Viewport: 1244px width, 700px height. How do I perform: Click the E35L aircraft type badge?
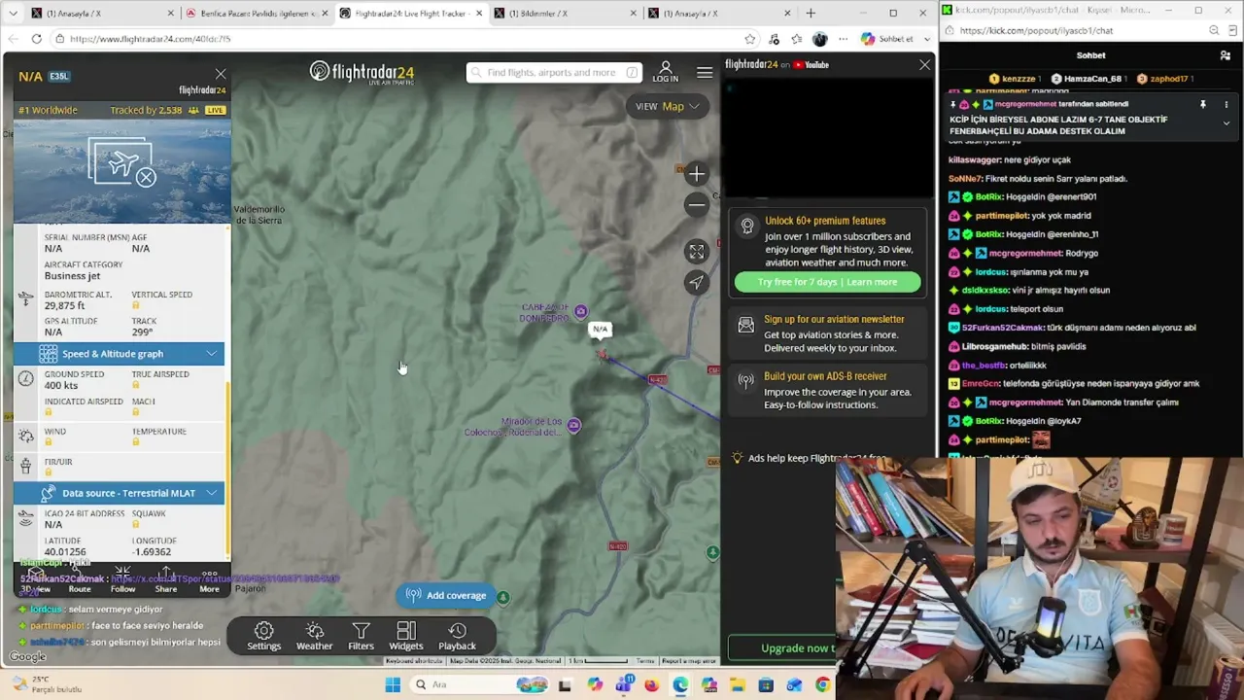(x=59, y=76)
